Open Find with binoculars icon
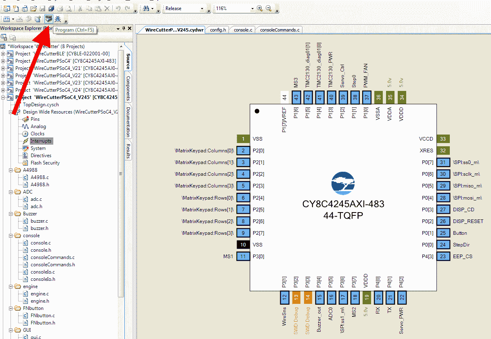The width and height of the screenshot is (491, 339). (x=146, y=8)
